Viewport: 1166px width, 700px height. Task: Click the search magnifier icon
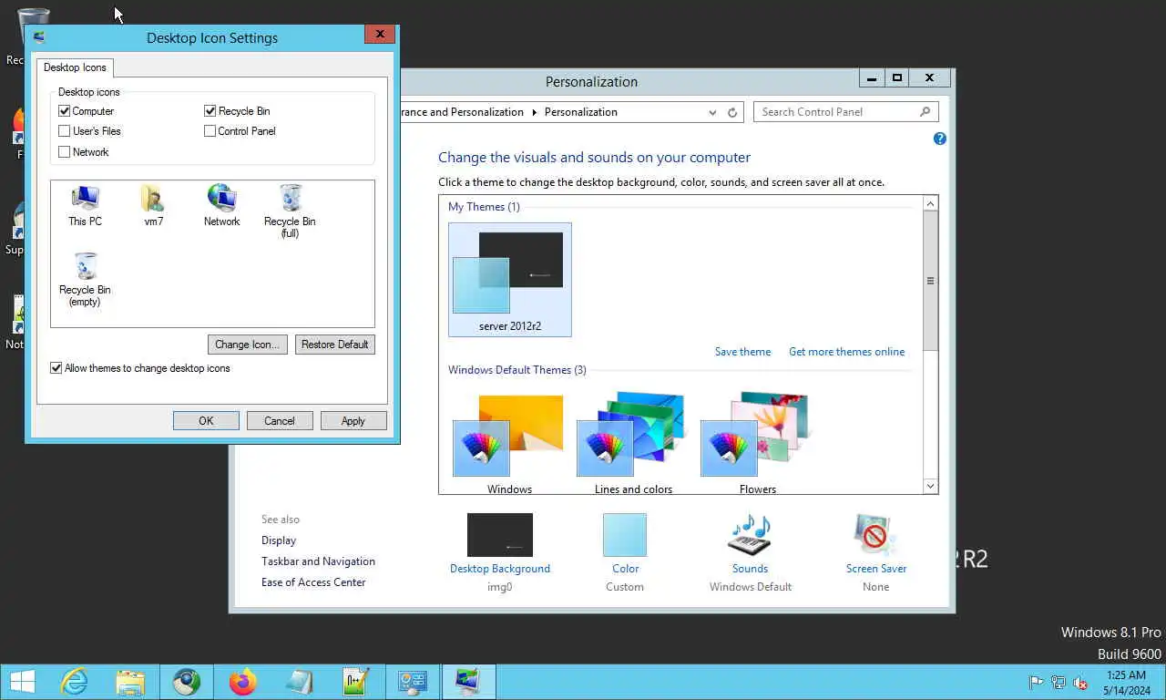[x=925, y=112]
